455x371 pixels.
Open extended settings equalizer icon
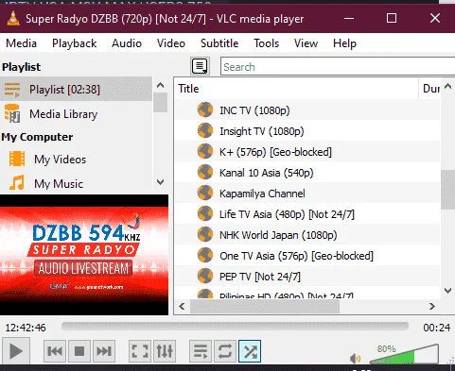[x=165, y=351]
